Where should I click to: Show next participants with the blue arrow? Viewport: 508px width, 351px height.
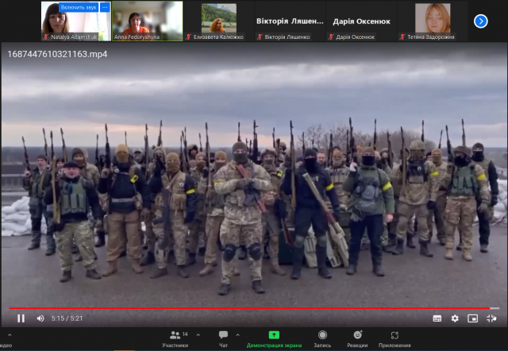(481, 21)
